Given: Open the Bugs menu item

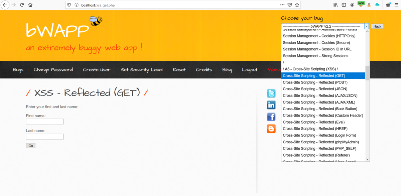Looking at the screenshot, I should pyautogui.click(x=18, y=70).
